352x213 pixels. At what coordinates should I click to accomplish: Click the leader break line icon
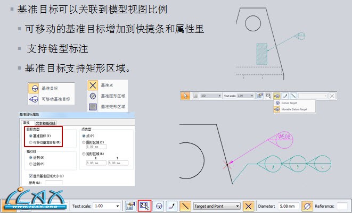click(171, 206)
